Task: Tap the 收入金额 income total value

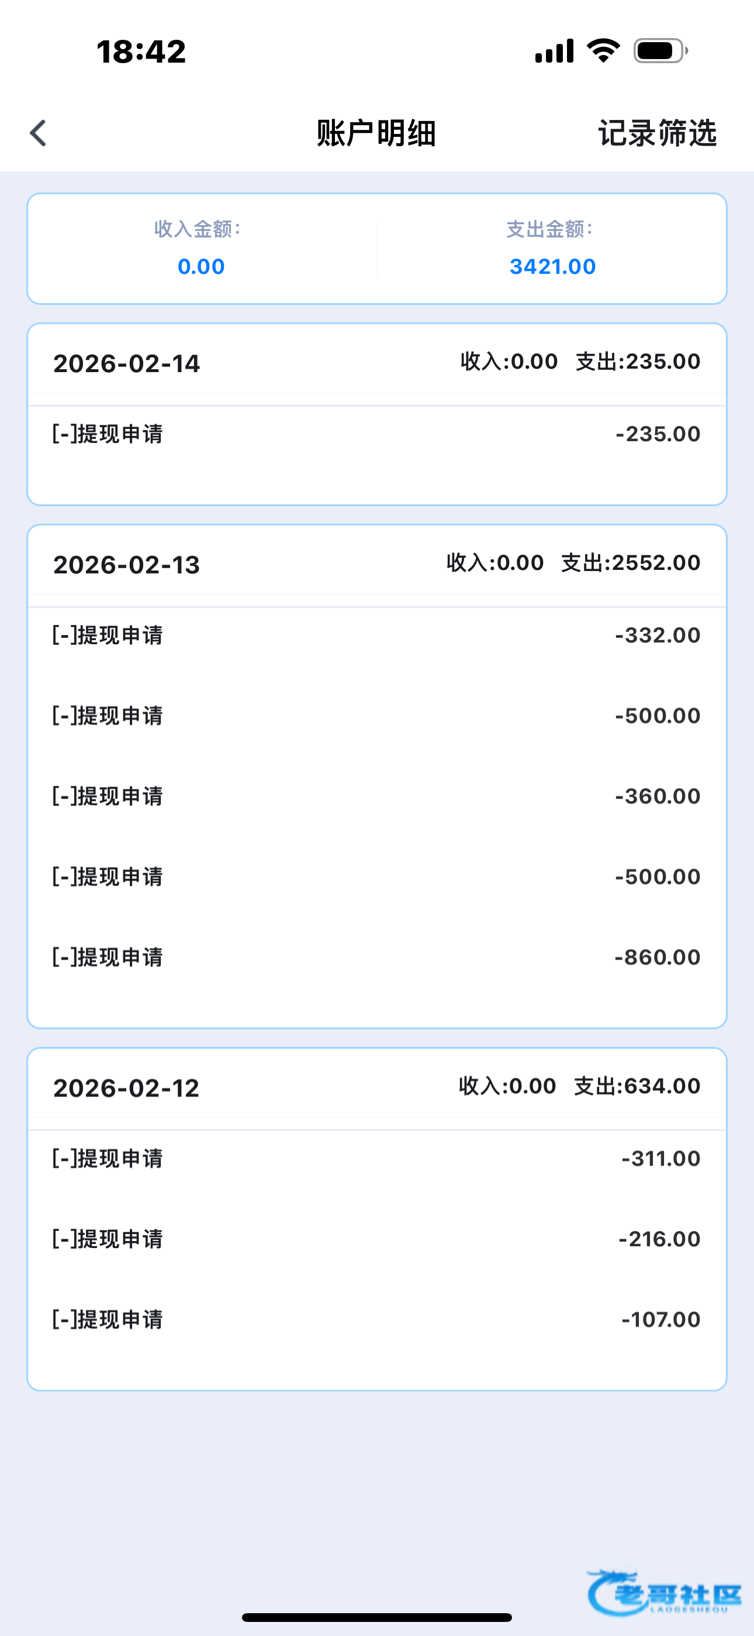Action: [201, 267]
